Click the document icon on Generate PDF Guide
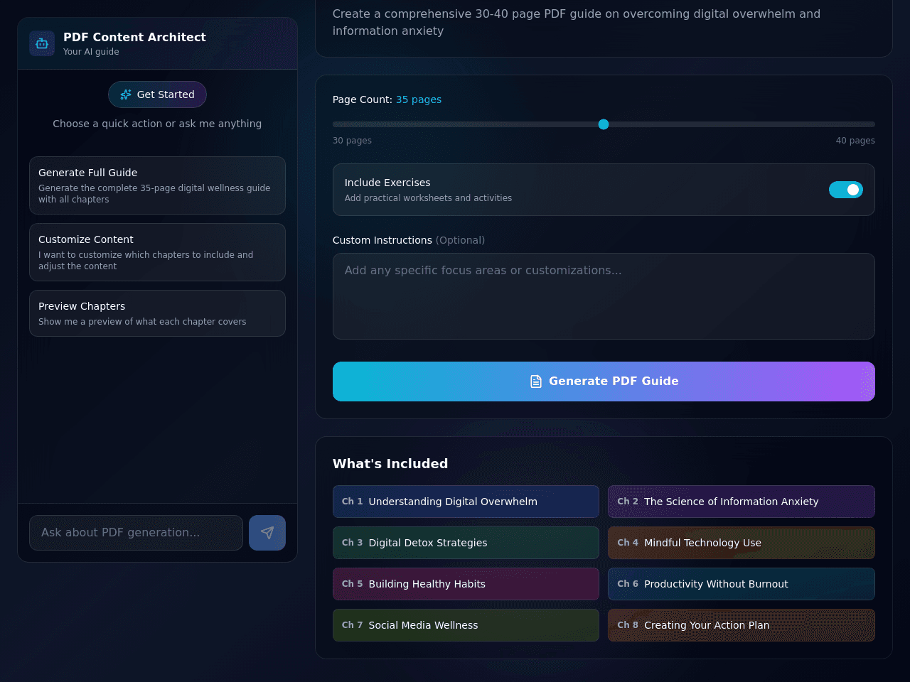The image size is (910, 682). 536,381
